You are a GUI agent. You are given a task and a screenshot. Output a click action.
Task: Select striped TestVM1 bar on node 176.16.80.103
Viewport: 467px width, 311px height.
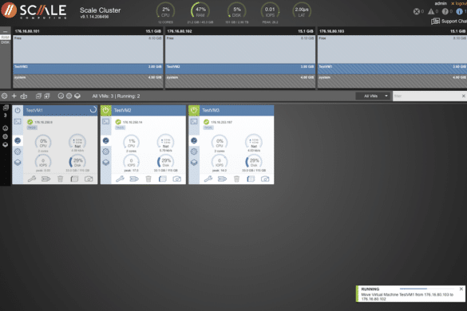pos(392,68)
